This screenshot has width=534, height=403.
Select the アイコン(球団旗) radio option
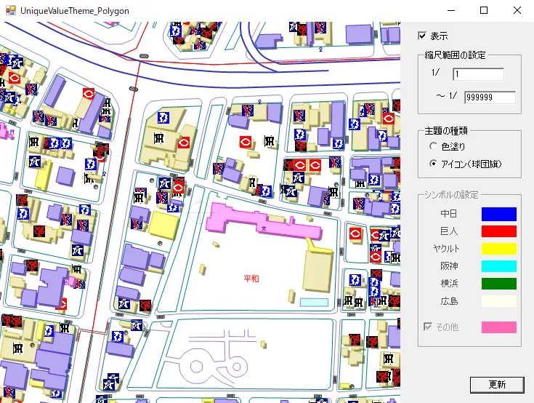434,164
